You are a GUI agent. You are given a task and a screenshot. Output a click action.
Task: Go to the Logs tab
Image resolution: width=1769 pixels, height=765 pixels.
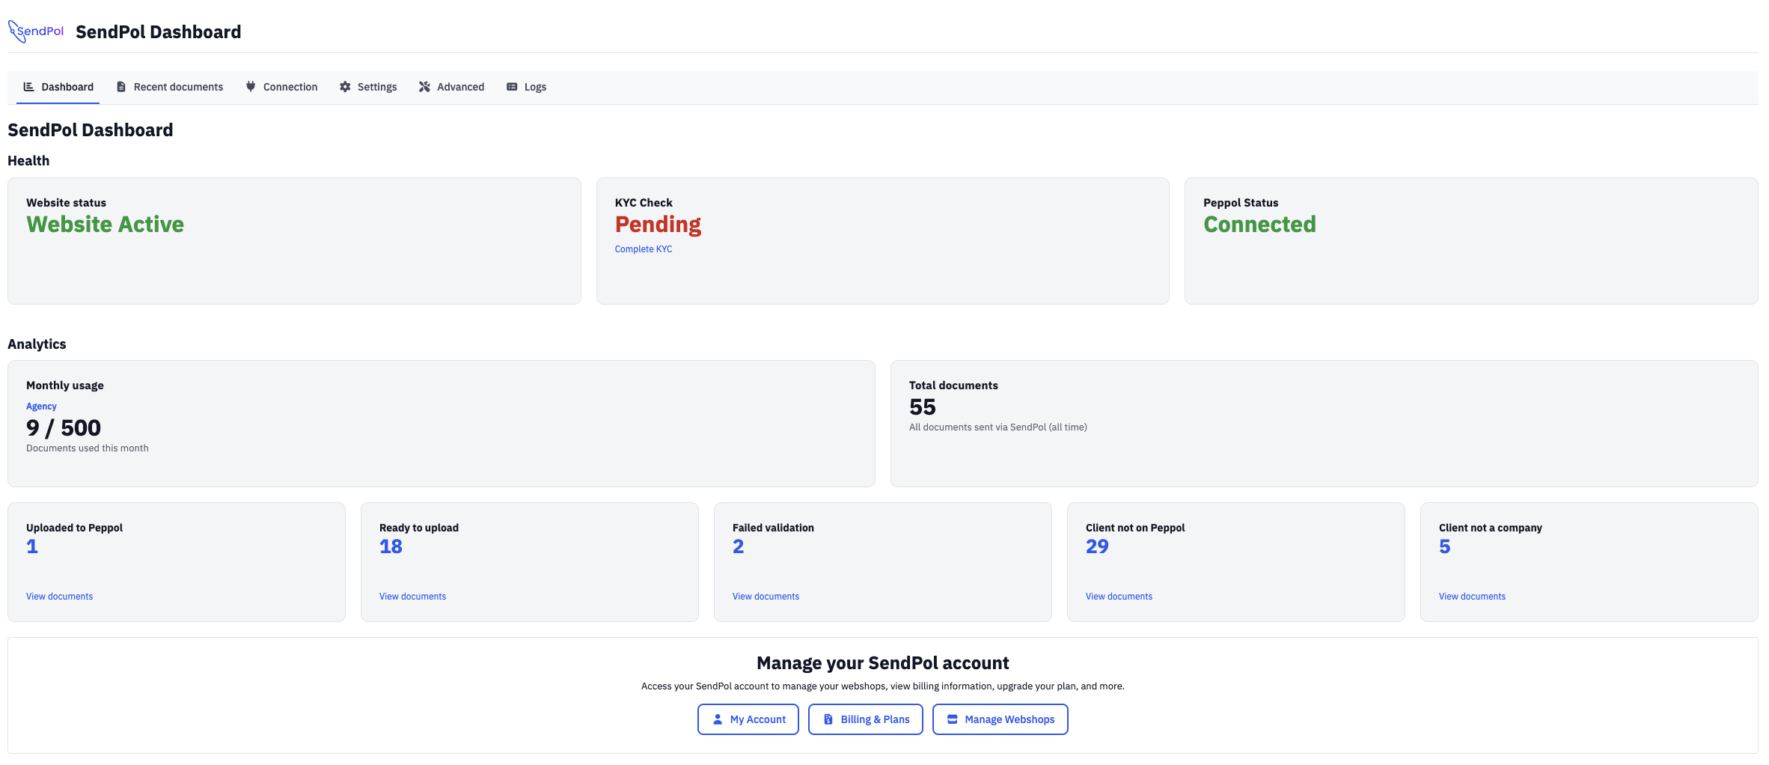click(x=527, y=87)
